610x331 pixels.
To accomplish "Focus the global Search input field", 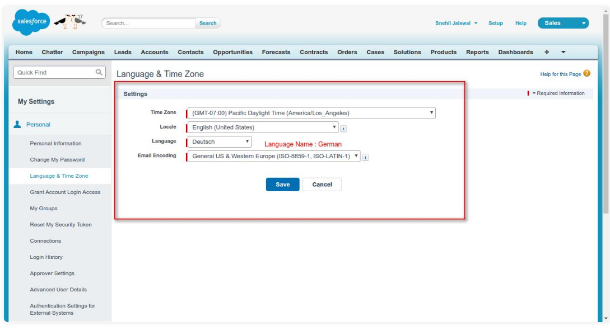I will (x=148, y=23).
